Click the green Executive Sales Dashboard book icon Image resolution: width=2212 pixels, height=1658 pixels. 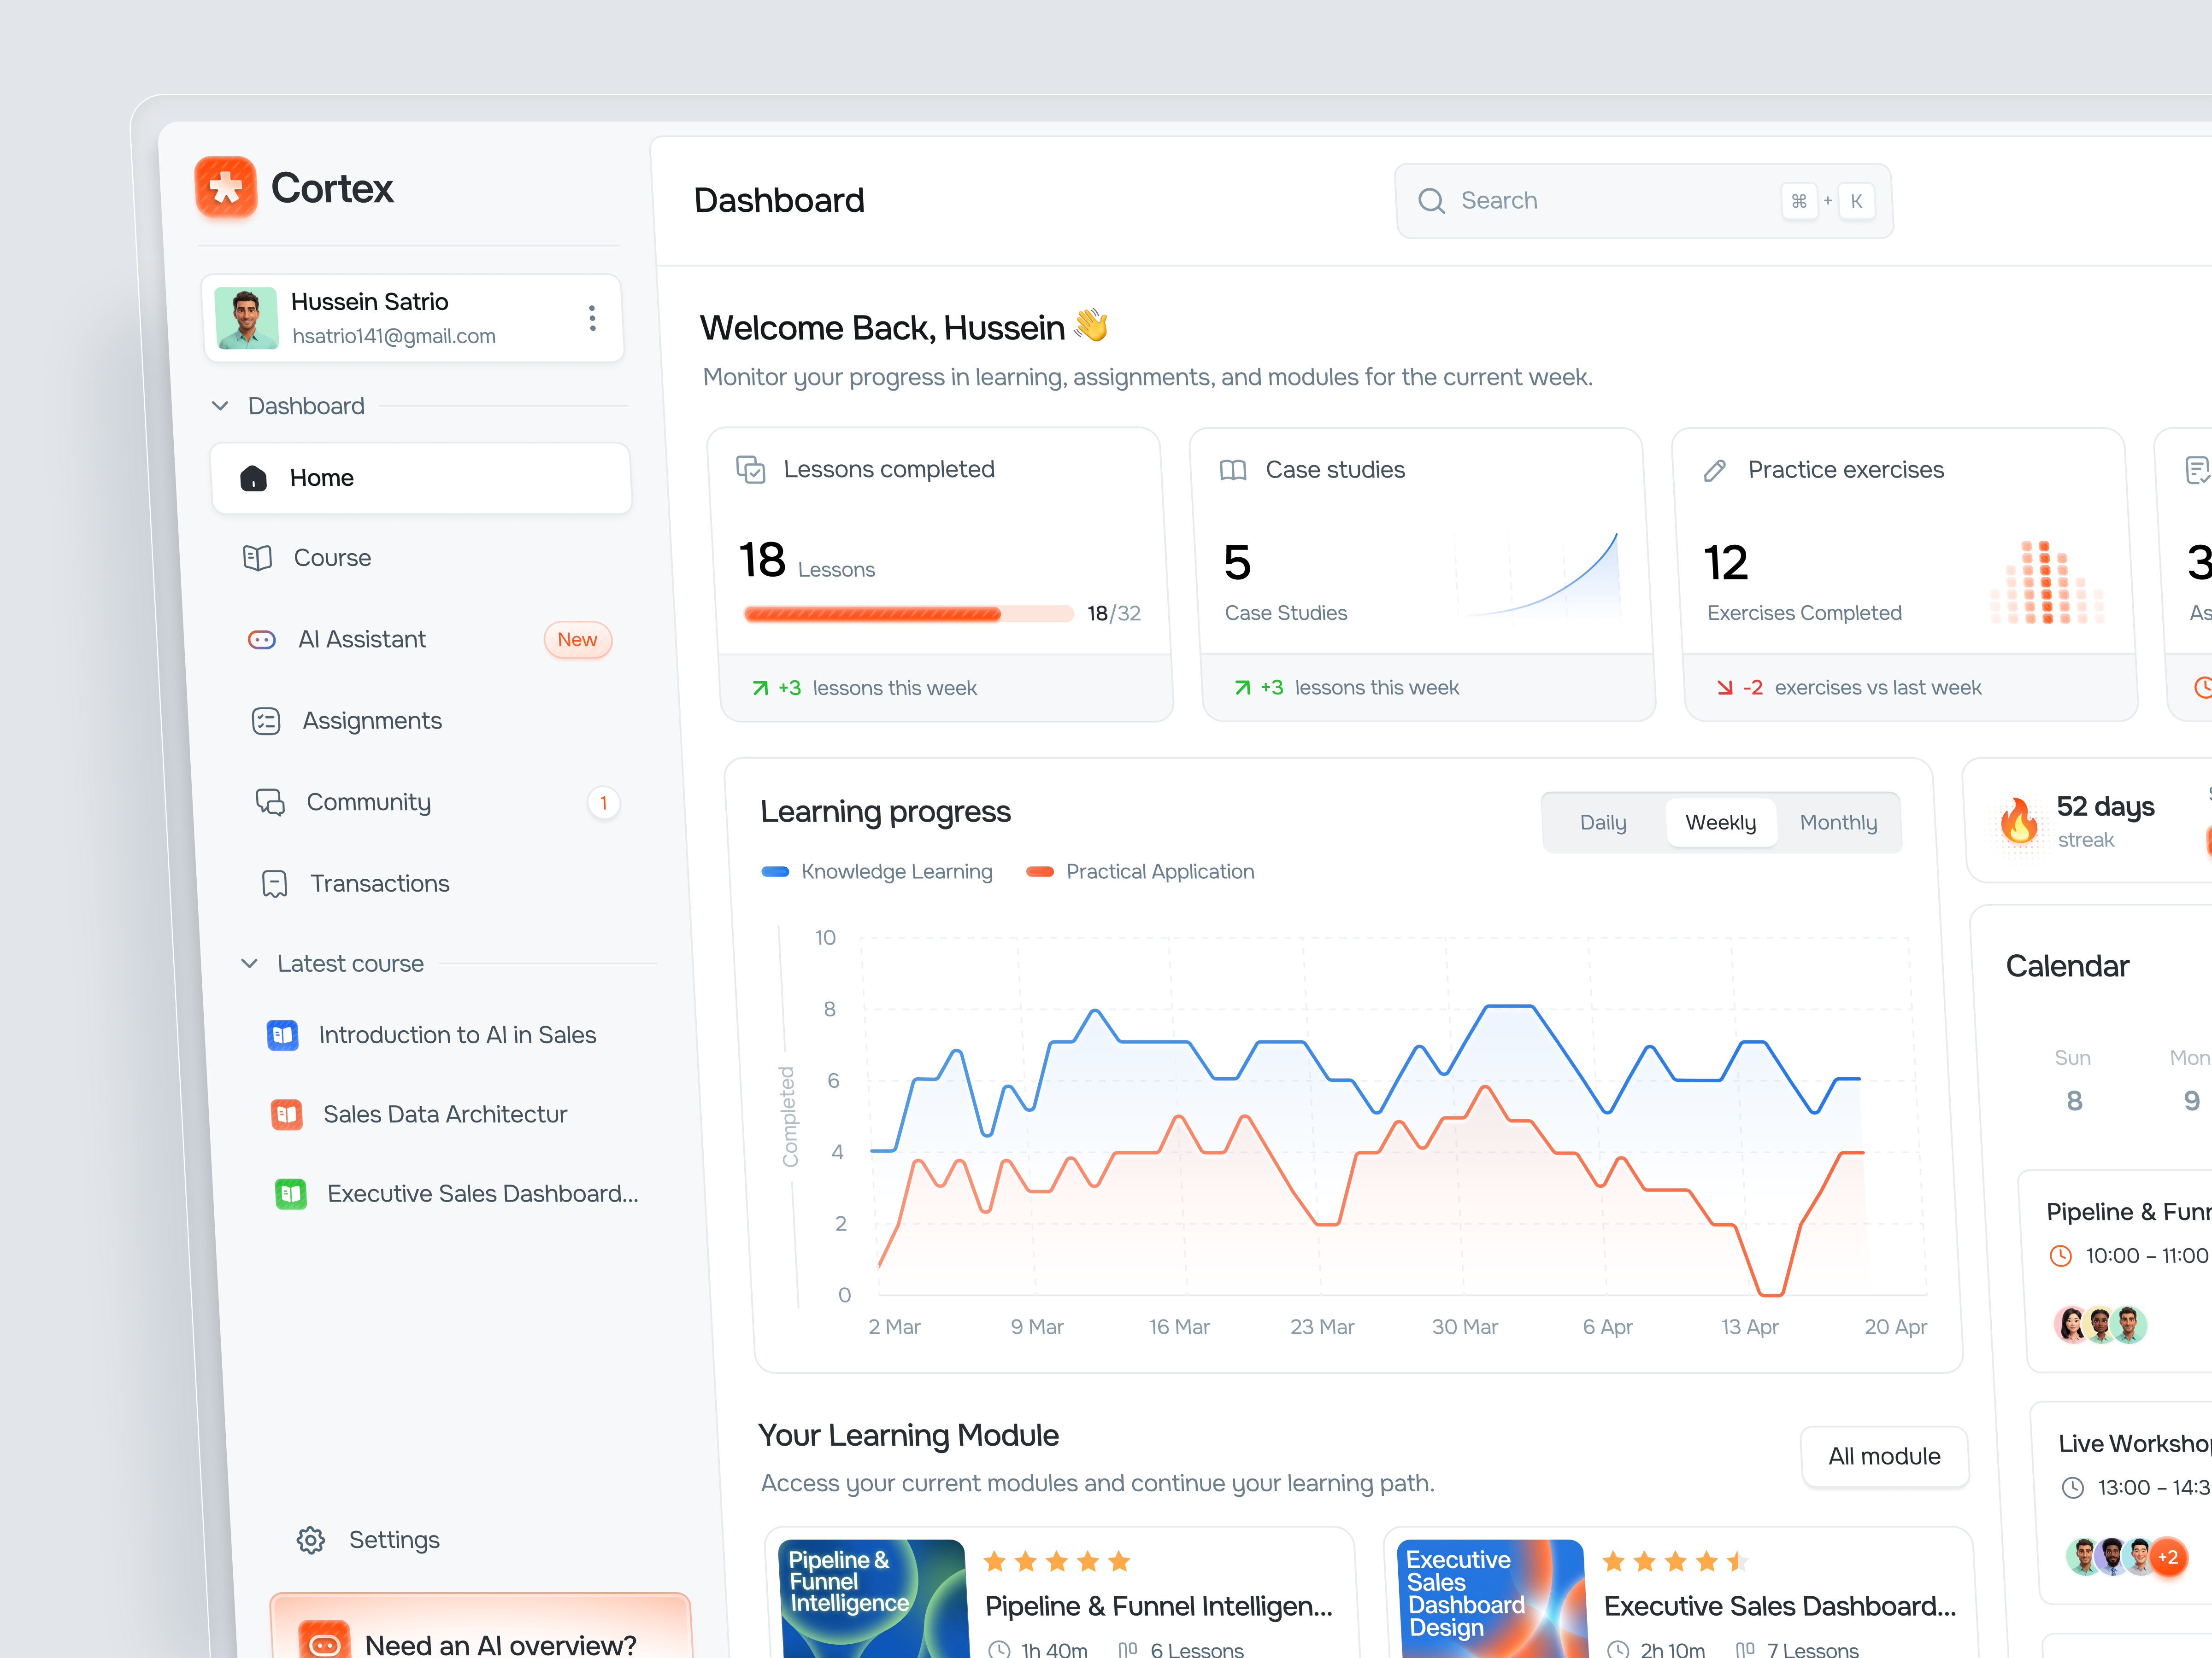click(x=291, y=1193)
